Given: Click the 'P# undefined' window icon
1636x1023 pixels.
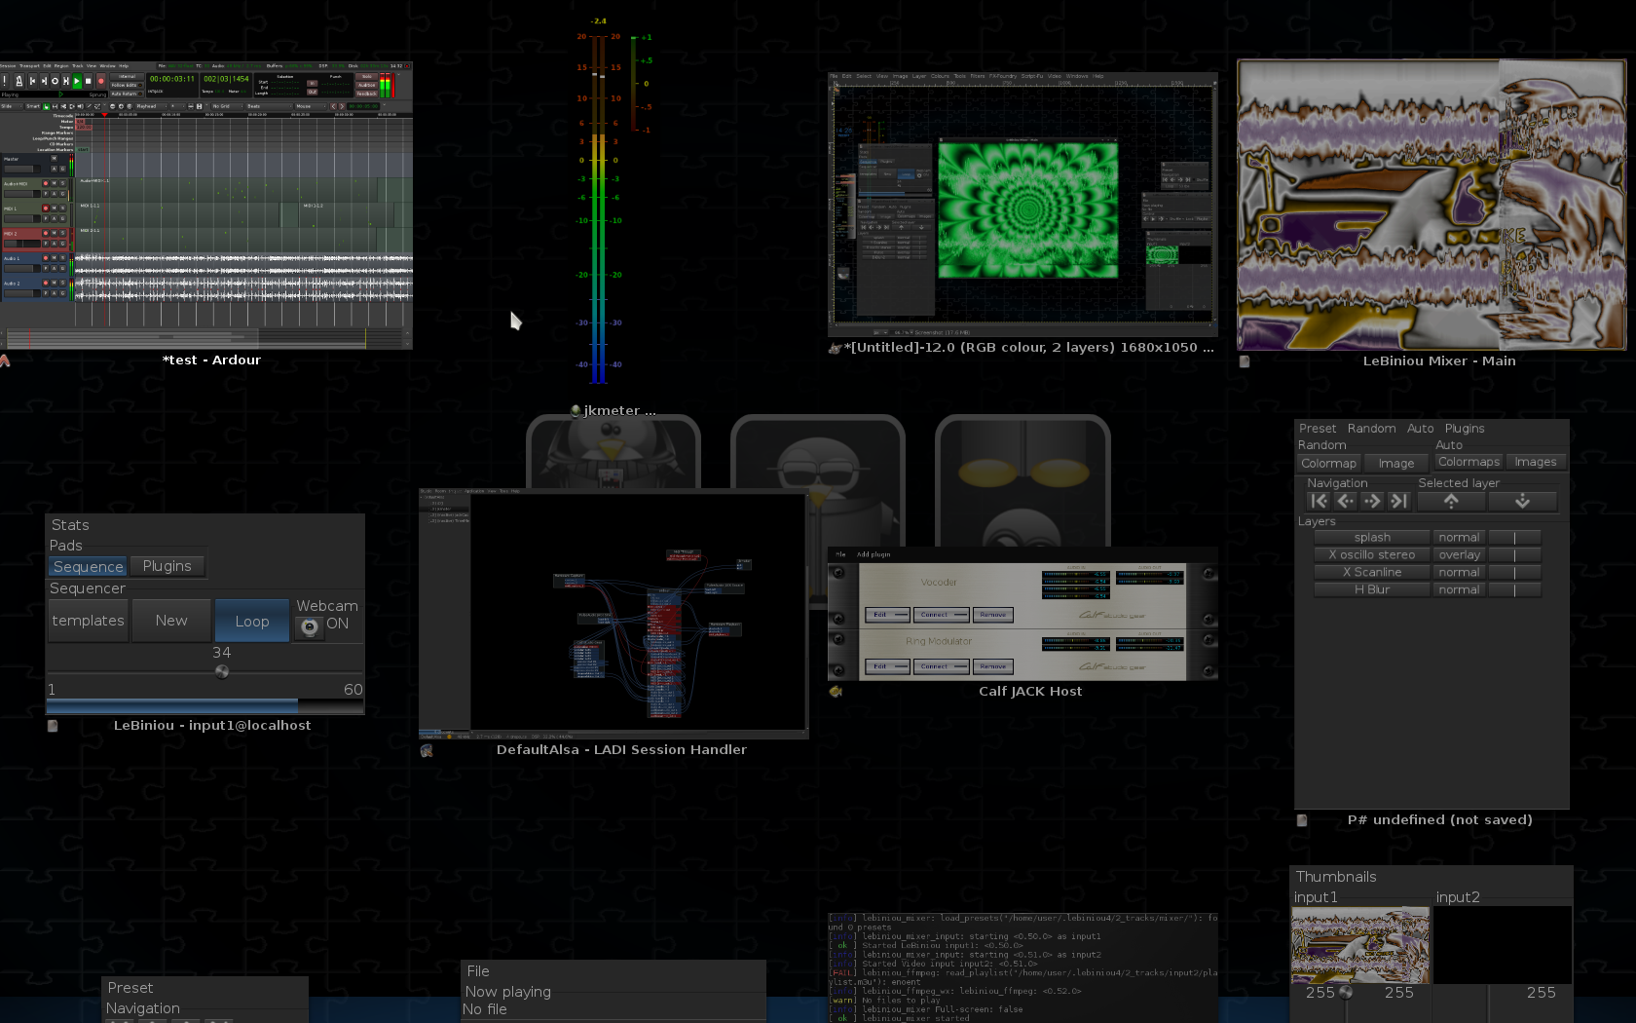Looking at the screenshot, I should (1302, 820).
